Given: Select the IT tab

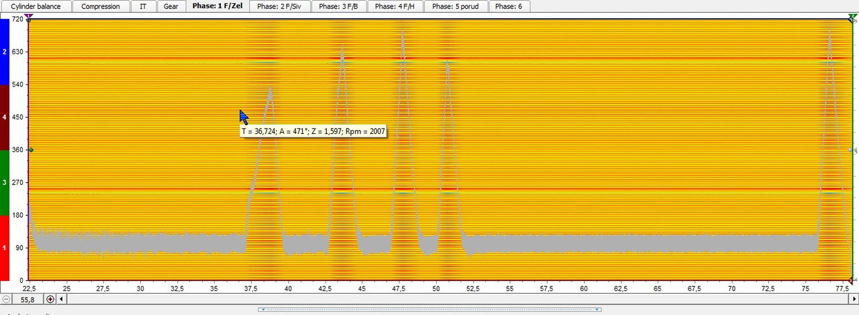Looking at the screenshot, I should point(143,6).
